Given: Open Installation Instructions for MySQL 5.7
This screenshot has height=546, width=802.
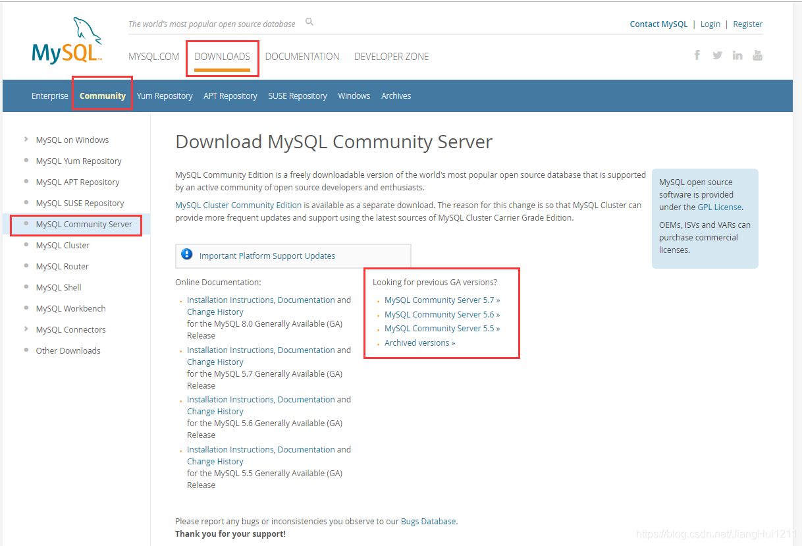Looking at the screenshot, I should (230, 350).
